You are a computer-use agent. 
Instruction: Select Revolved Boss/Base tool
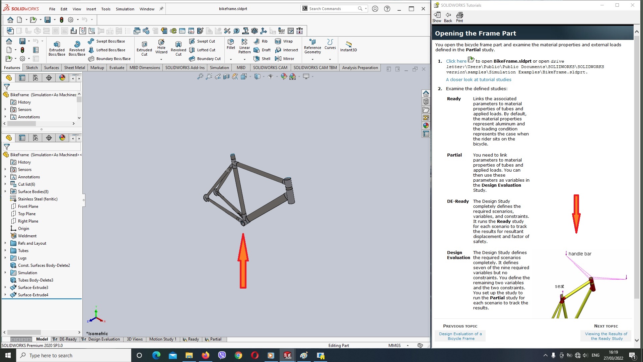pos(77,48)
